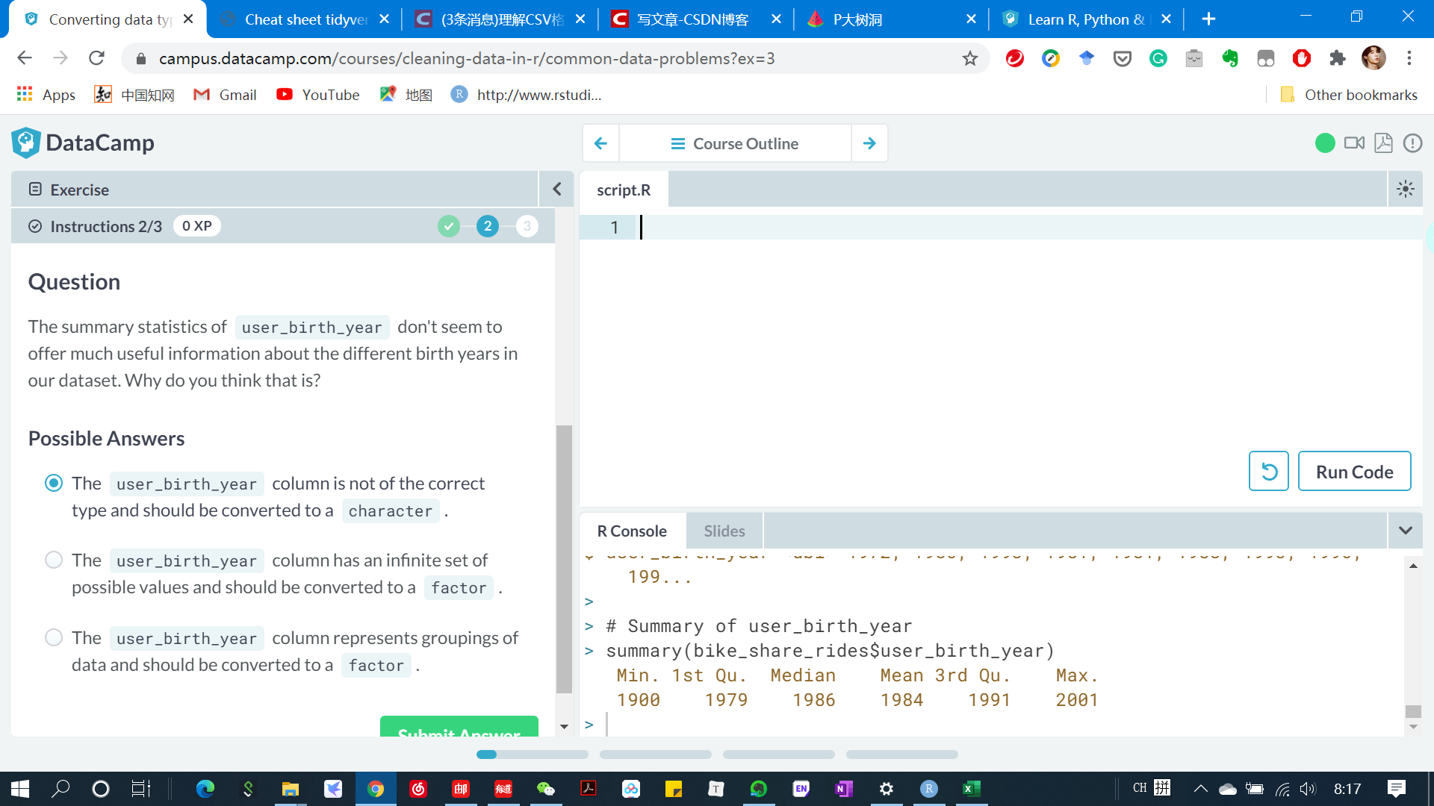This screenshot has width=1434, height=806.
Task: Click the first course progress bar segment
Action: [532, 755]
